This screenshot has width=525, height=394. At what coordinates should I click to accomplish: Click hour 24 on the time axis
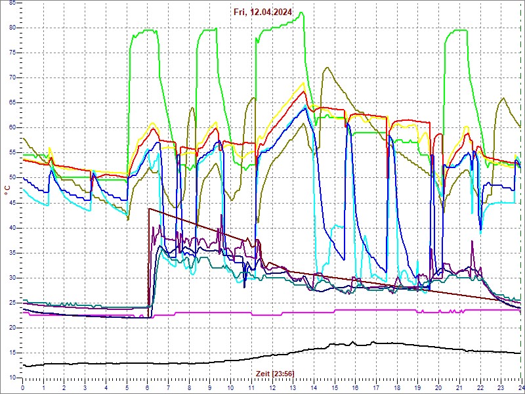[x=521, y=387]
